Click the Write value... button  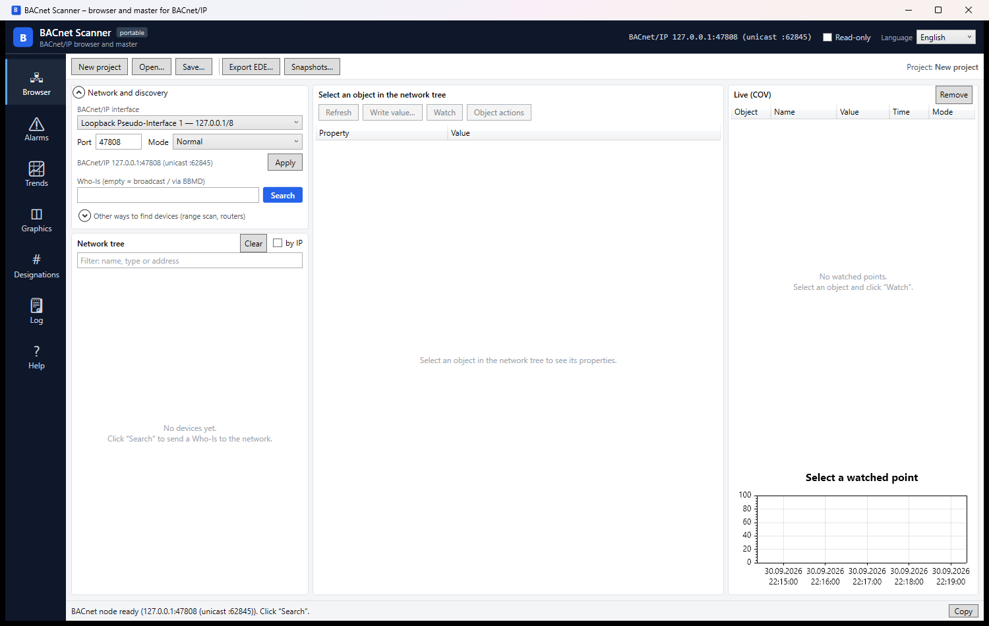click(x=392, y=113)
